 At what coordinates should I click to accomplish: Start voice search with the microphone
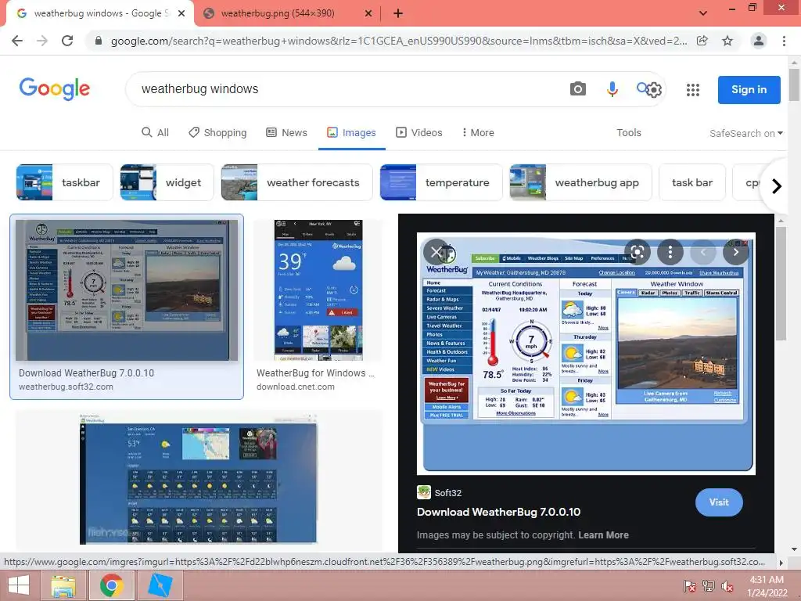point(612,89)
